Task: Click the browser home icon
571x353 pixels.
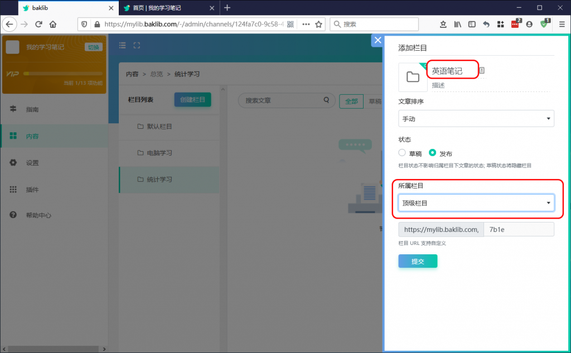Action: click(x=53, y=24)
